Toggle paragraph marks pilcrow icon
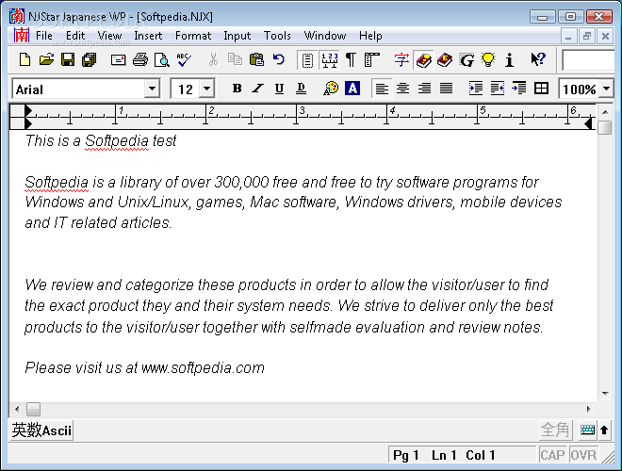Screen dimensions: 622x471 point(351,60)
